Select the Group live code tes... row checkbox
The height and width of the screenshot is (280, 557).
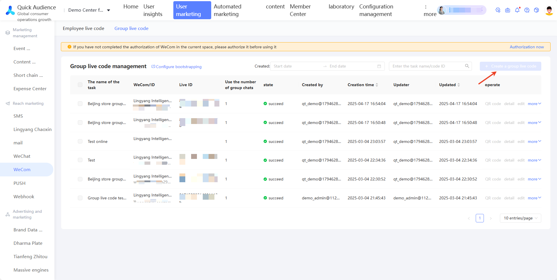(x=80, y=198)
